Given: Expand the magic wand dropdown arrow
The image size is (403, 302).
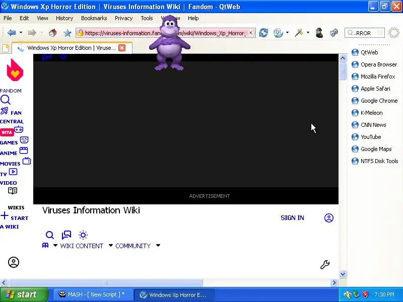Looking at the screenshot, I should pos(308,33).
